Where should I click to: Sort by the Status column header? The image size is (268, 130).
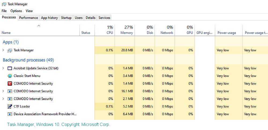pyautogui.click(x=87, y=30)
